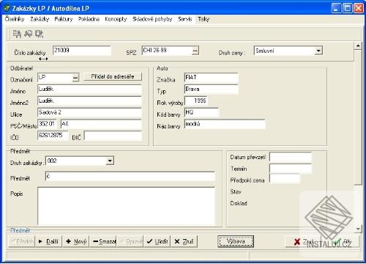Click the vertical scrollbar up arrow
Image resolution: width=366 pixels, height=264 pixels.
pyautogui.click(x=358, y=45)
